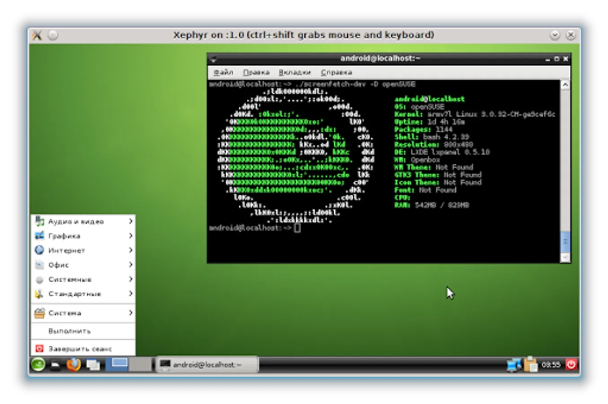This screenshot has width=608, height=404.
Task: Select android@localhost task button in taskbar
Action: 207,364
